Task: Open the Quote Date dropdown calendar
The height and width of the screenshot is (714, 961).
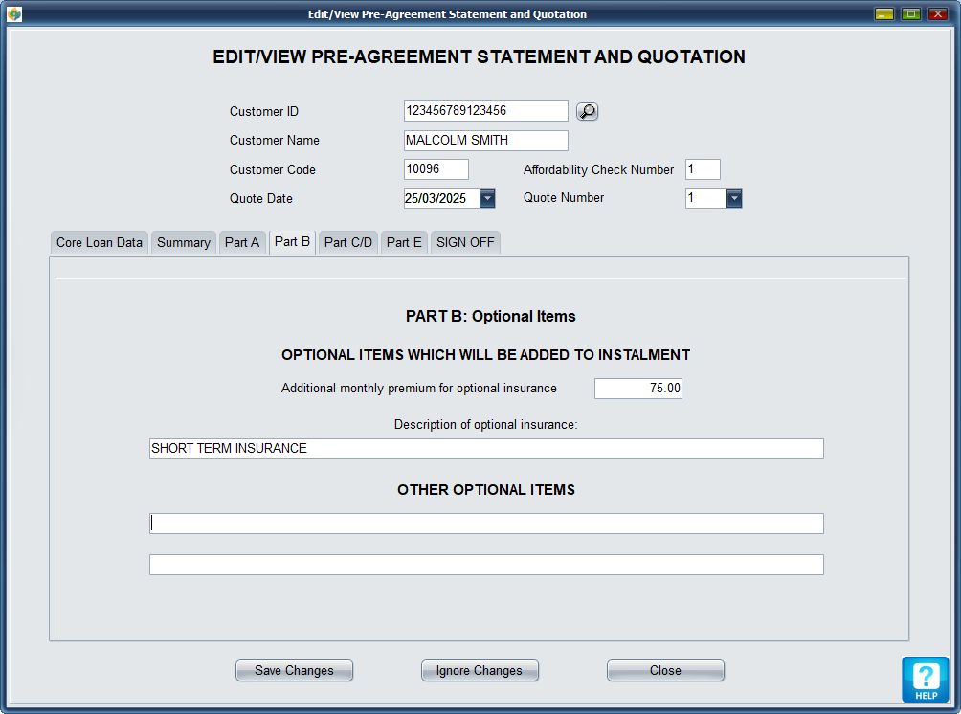Action: [x=487, y=198]
